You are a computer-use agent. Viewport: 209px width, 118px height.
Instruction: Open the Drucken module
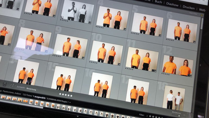(x=189, y=7)
